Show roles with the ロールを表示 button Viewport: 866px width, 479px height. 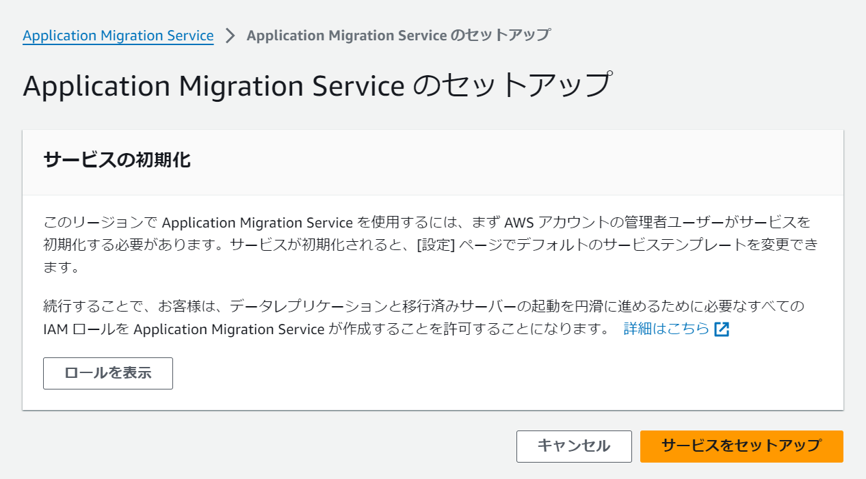coord(108,373)
